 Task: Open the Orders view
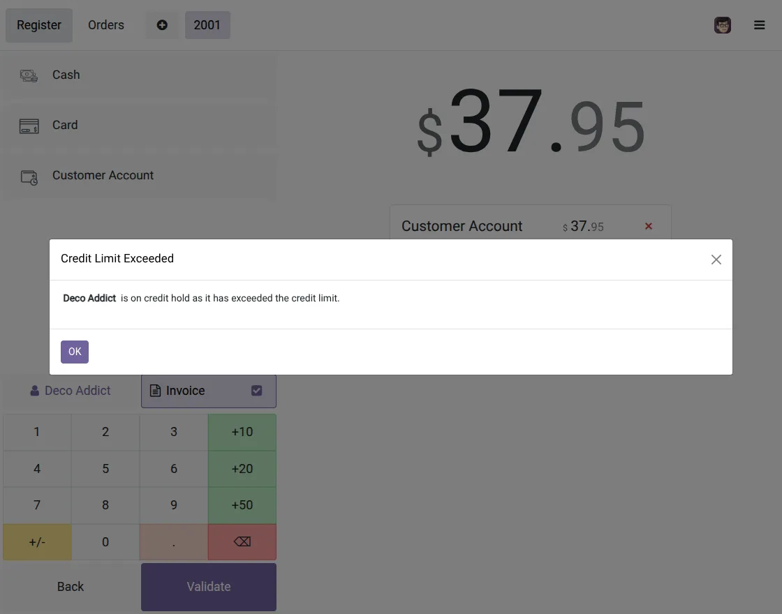point(105,25)
